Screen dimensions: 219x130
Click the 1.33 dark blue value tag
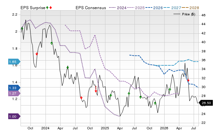click(x=14, y=88)
